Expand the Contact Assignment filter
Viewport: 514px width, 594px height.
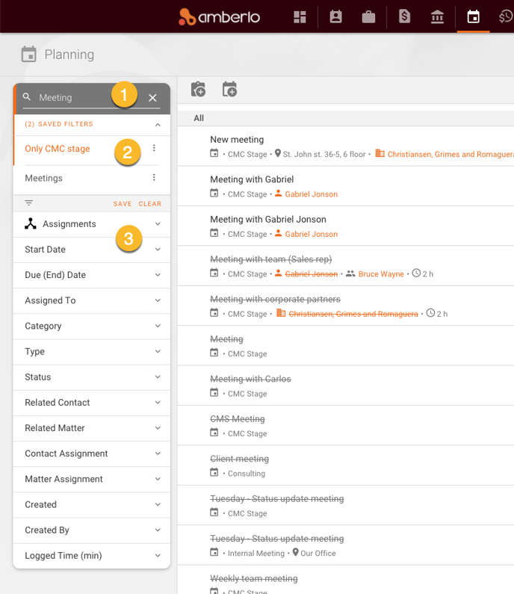point(158,454)
